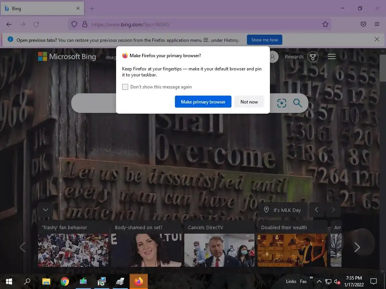
Task: Close the Bing tab
Action: point(78,8)
